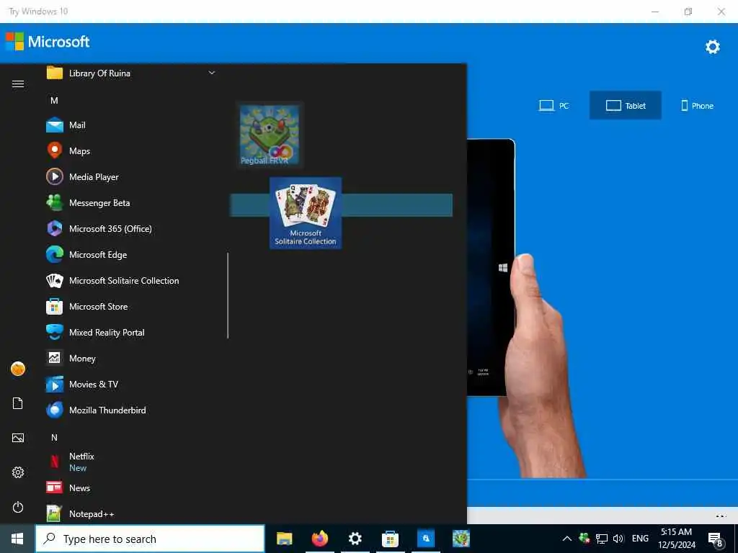Open Movies & TV app icon
The width and height of the screenshot is (738, 553).
(x=55, y=385)
